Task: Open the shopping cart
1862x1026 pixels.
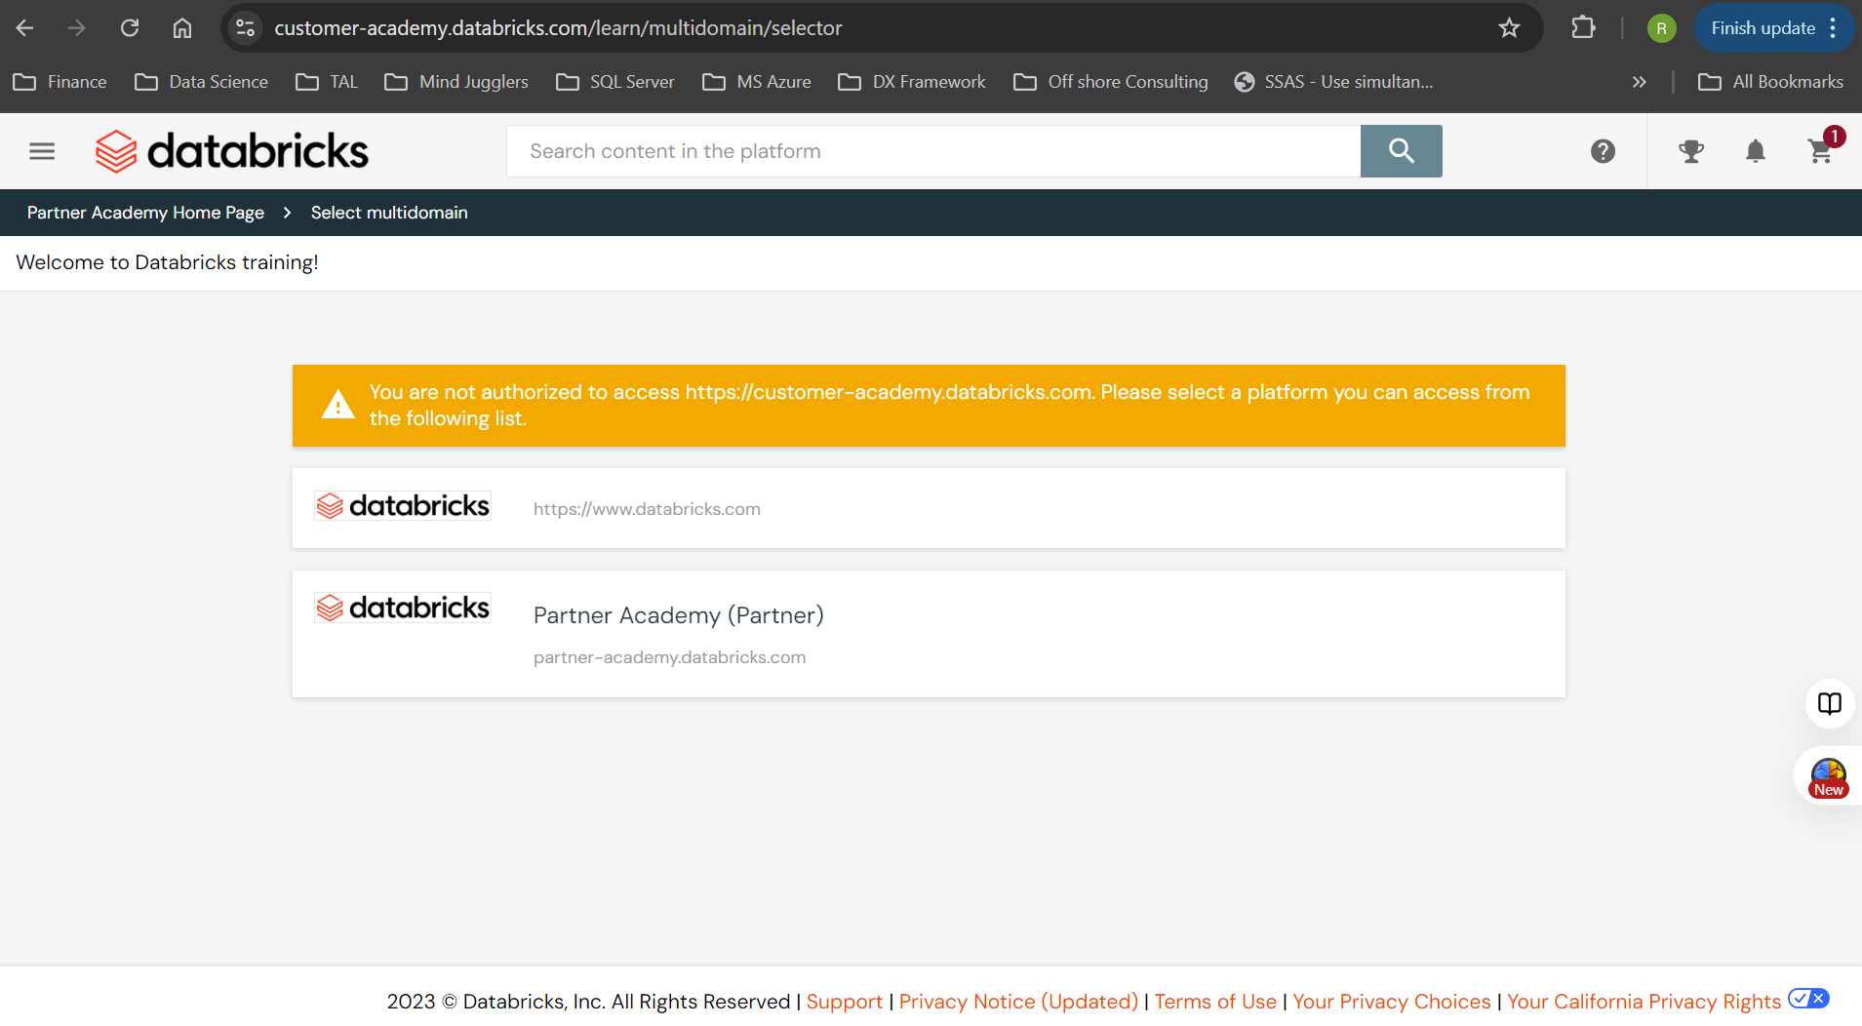Action: (1819, 151)
